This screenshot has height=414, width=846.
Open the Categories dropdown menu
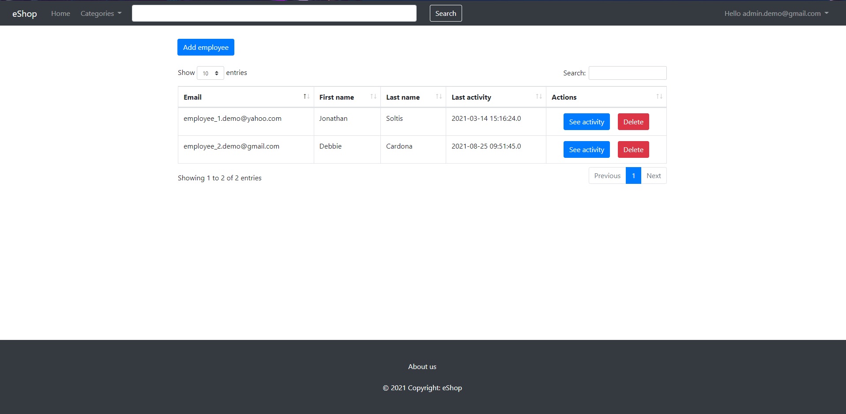[x=101, y=13]
